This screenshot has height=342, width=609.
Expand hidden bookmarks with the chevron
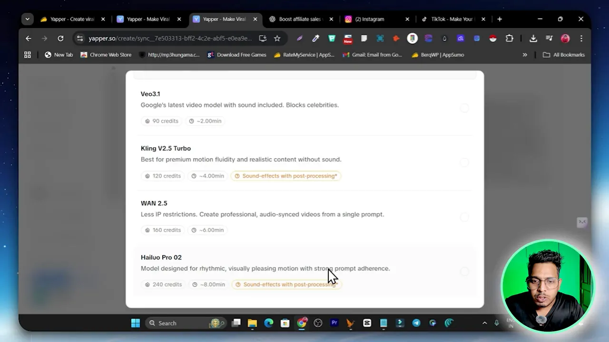525,55
